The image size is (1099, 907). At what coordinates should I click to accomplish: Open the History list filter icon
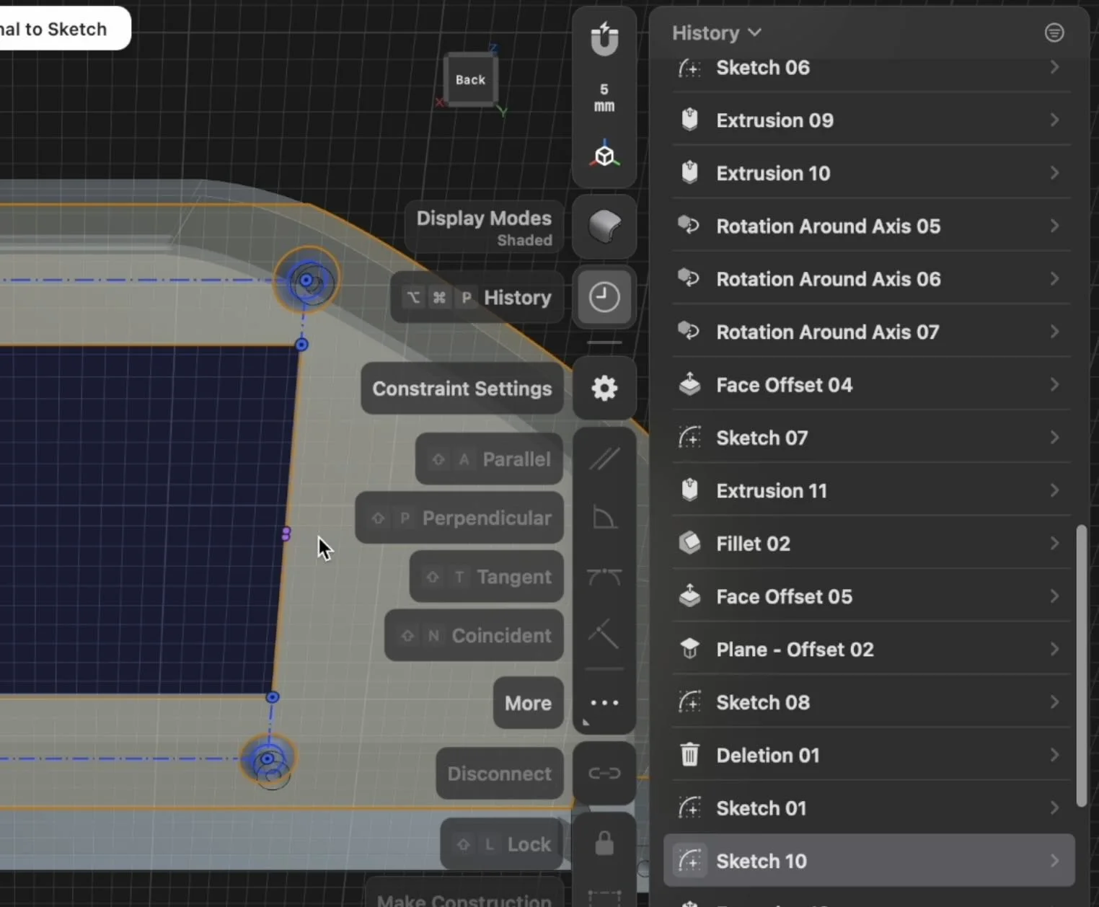coord(1054,32)
